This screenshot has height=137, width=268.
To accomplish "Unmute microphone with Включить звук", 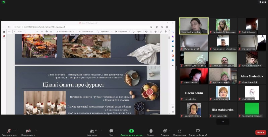I will 9,131.
